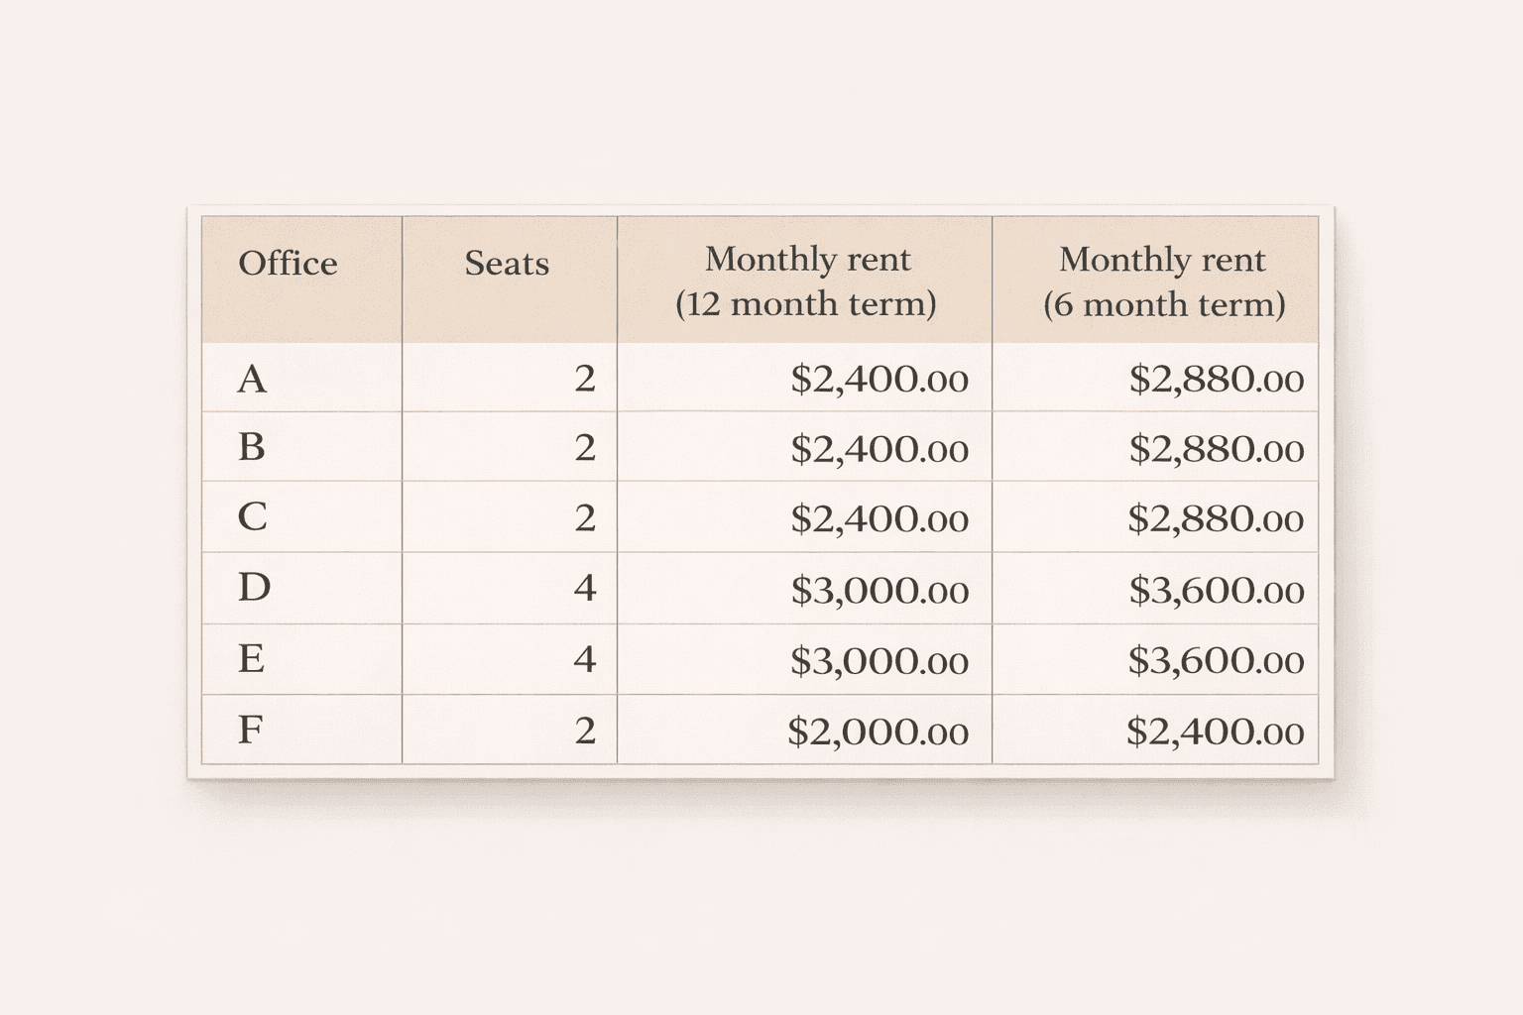Select the 6 month term rent header
Screen dimensions: 1523x1015
[x=1163, y=281]
